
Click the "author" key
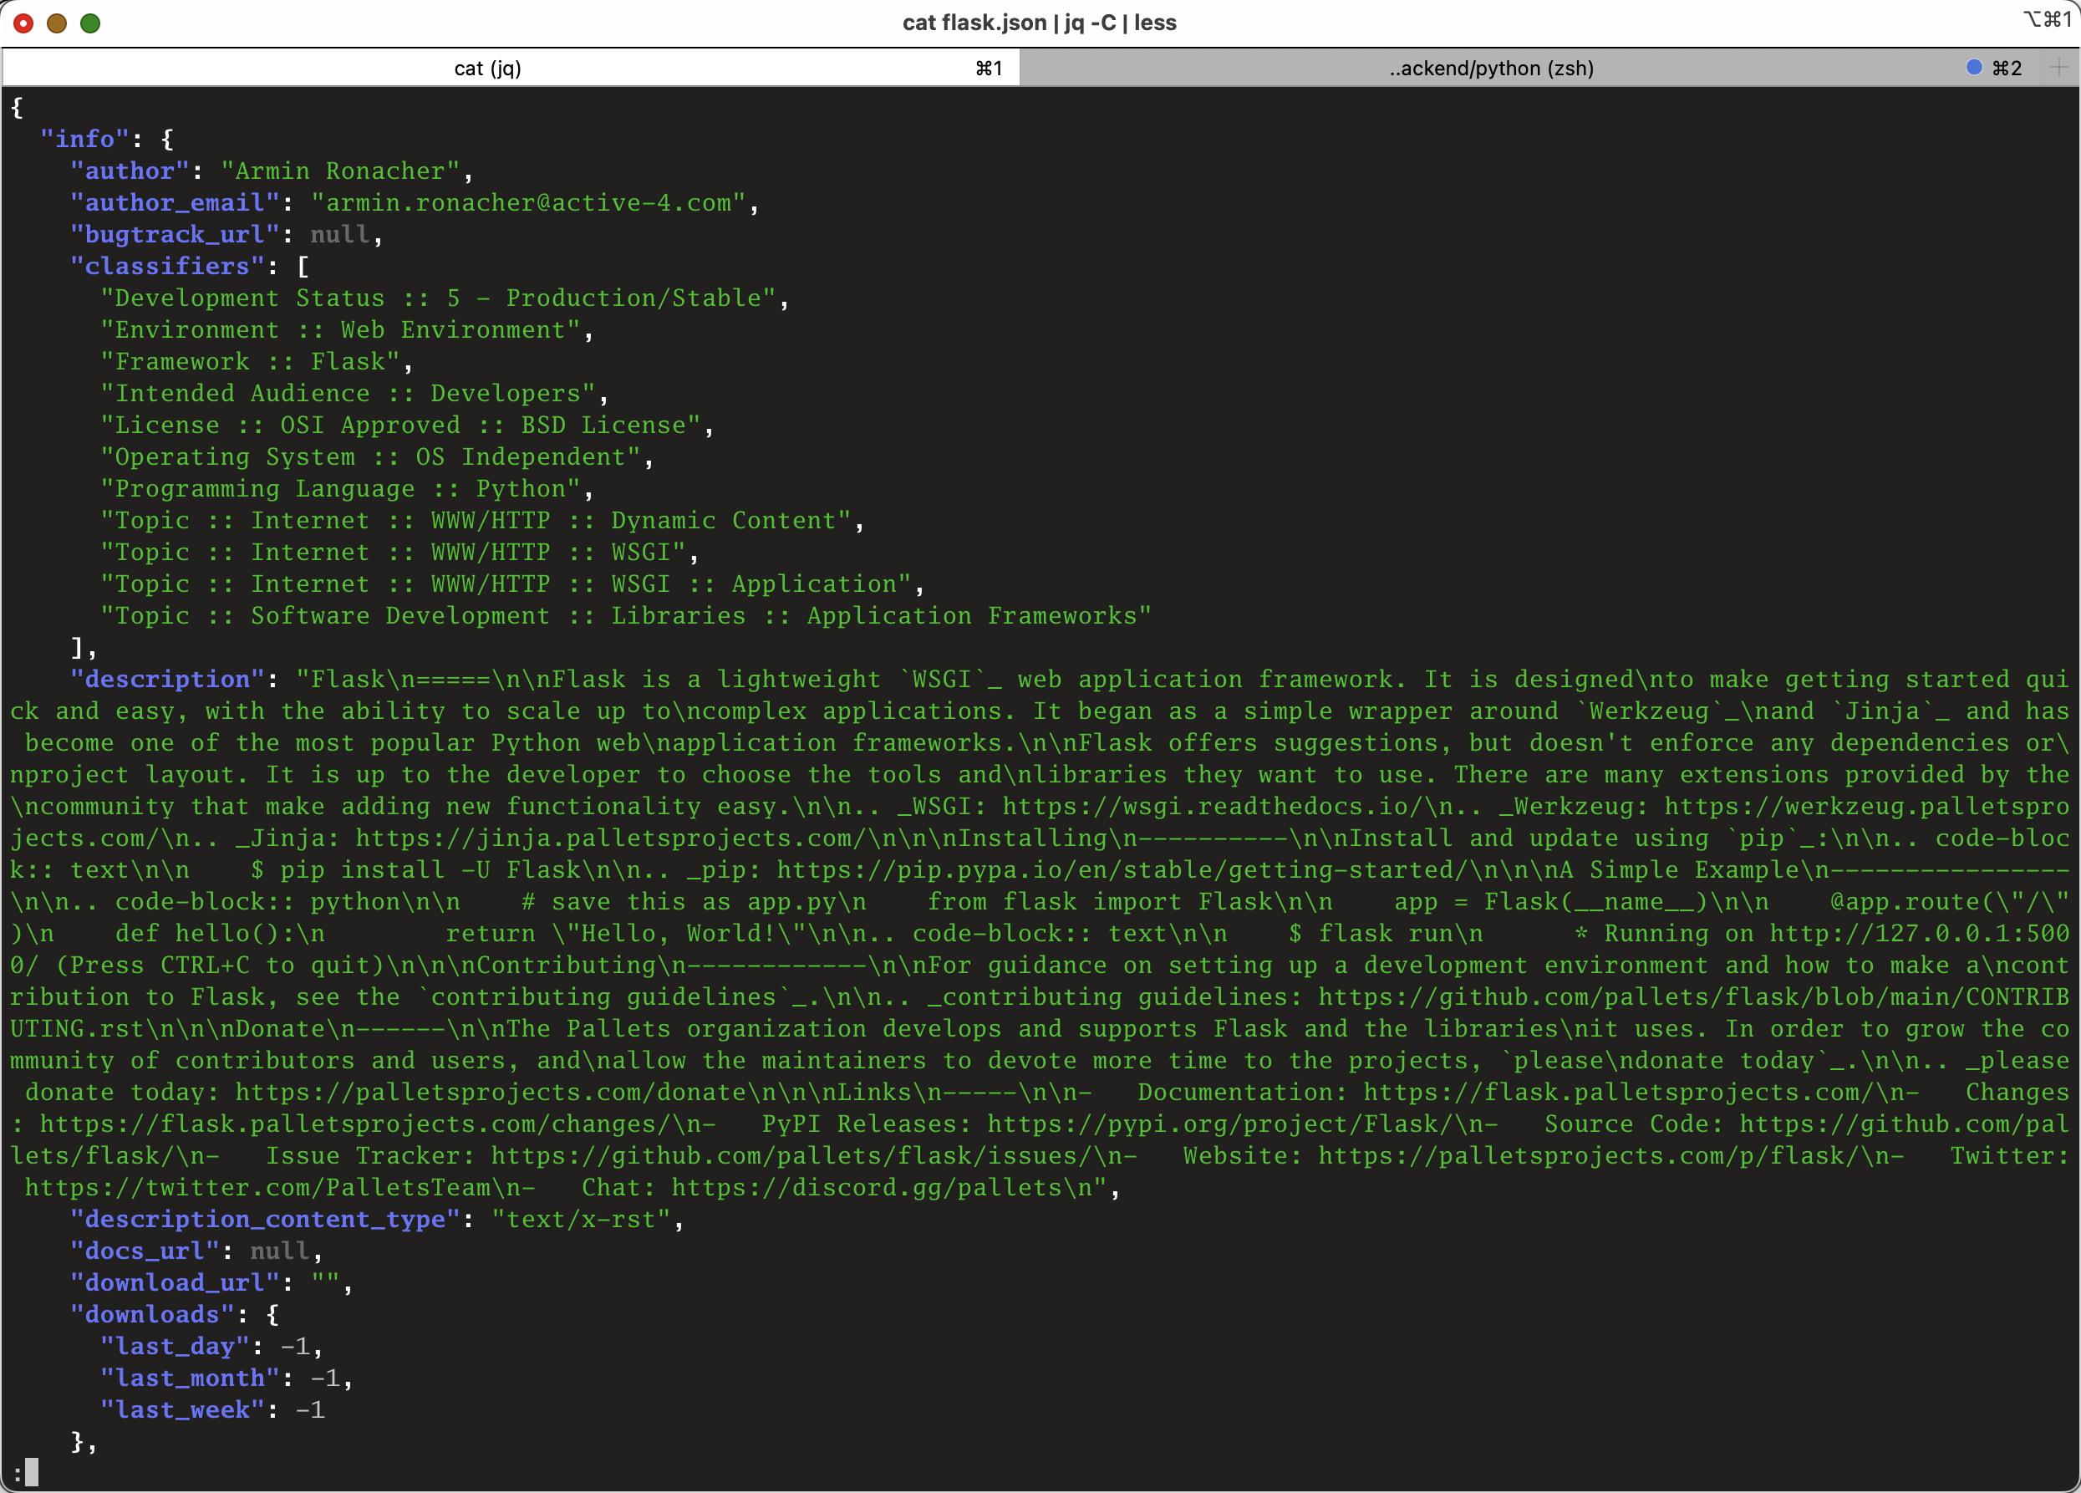click(130, 171)
